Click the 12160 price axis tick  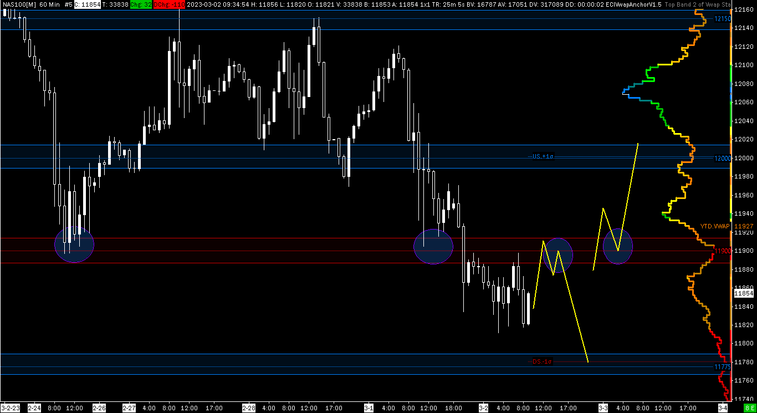[x=743, y=10]
